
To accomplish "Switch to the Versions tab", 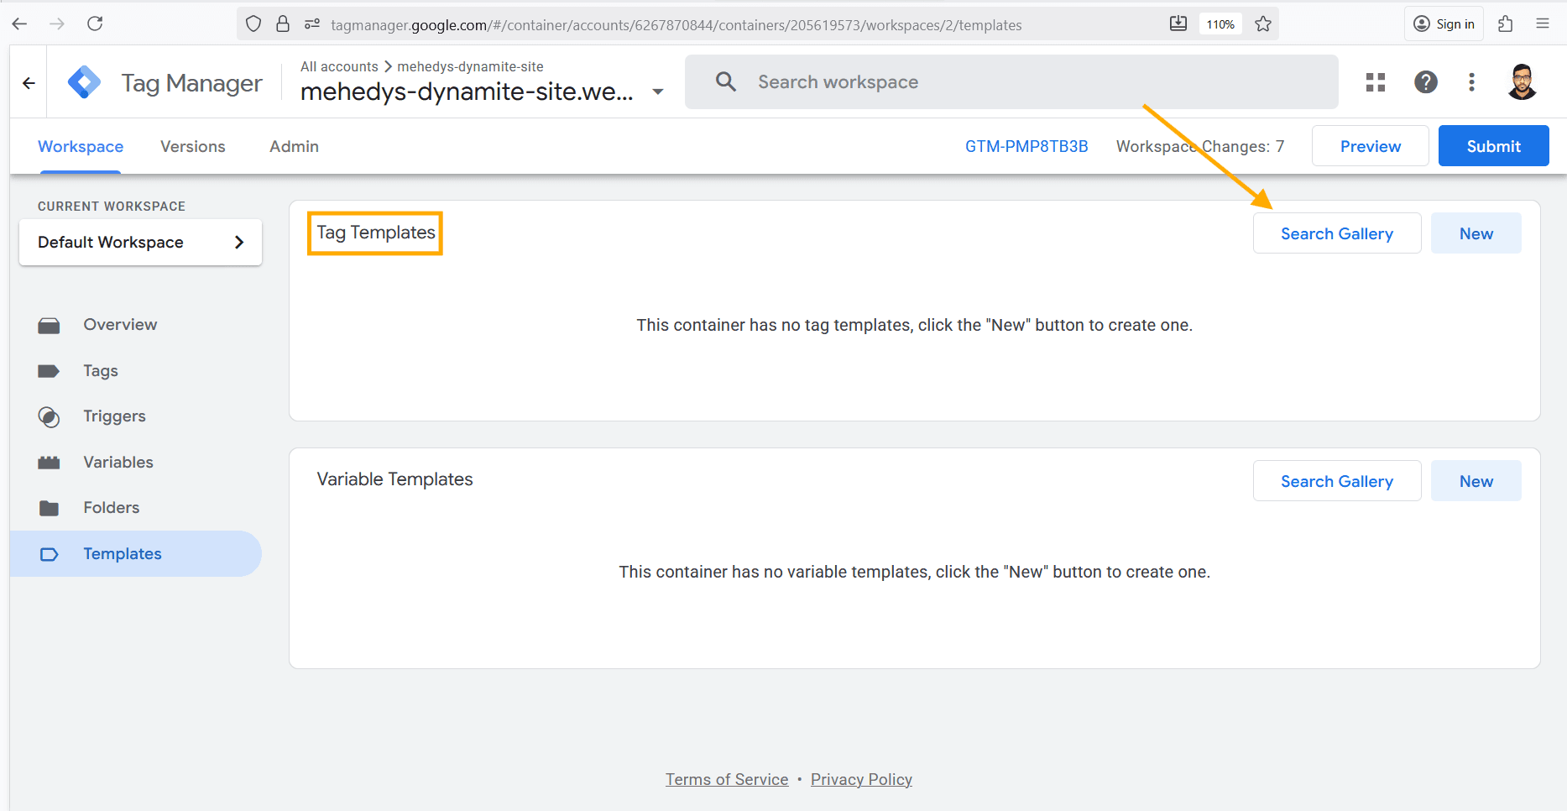I will (x=193, y=146).
